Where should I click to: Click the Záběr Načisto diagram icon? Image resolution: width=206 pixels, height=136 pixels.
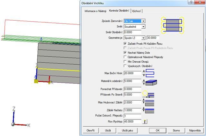click(150, 111)
